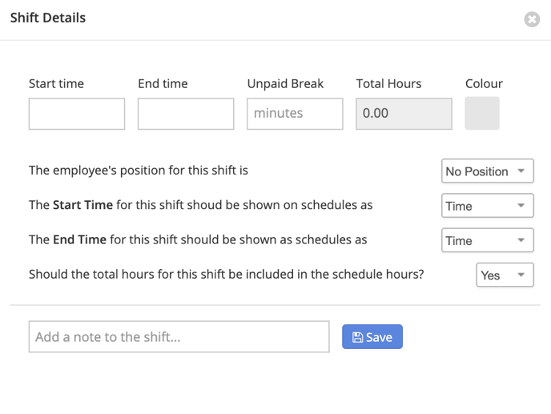Click the Unpaid Break minutes field
Image resolution: width=551 pixels, height=414 pixels.
click(x=295, y=114)
